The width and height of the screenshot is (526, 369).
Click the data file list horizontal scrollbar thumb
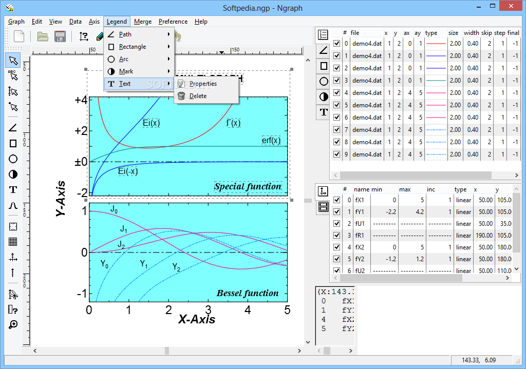[x=416, y=176]
